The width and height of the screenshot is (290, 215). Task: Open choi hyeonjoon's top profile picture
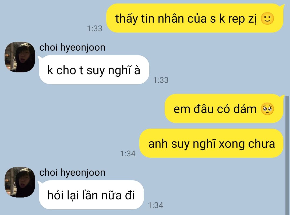(x=20, y=57)
